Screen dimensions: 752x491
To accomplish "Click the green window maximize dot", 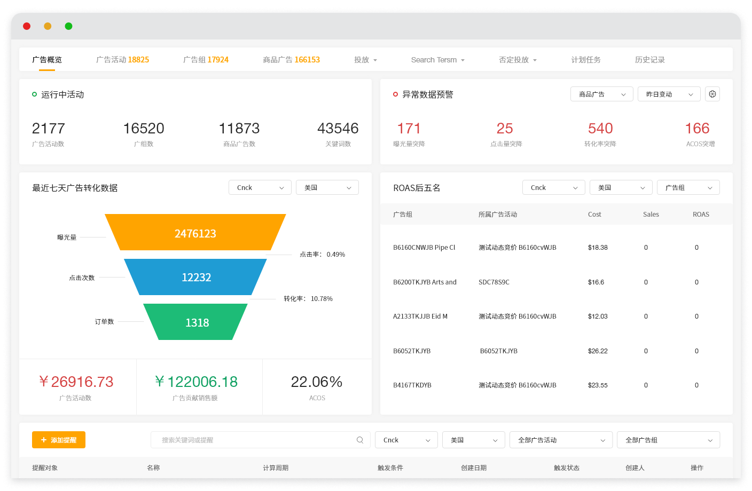I will pyautogui.click(x=68, y=26).
